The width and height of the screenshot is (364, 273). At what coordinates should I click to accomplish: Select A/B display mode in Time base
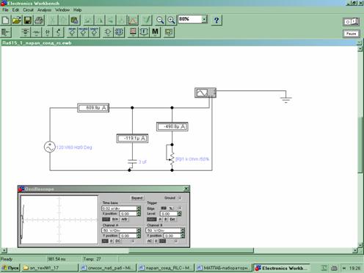pyautogui.click(x=124, y=219)
